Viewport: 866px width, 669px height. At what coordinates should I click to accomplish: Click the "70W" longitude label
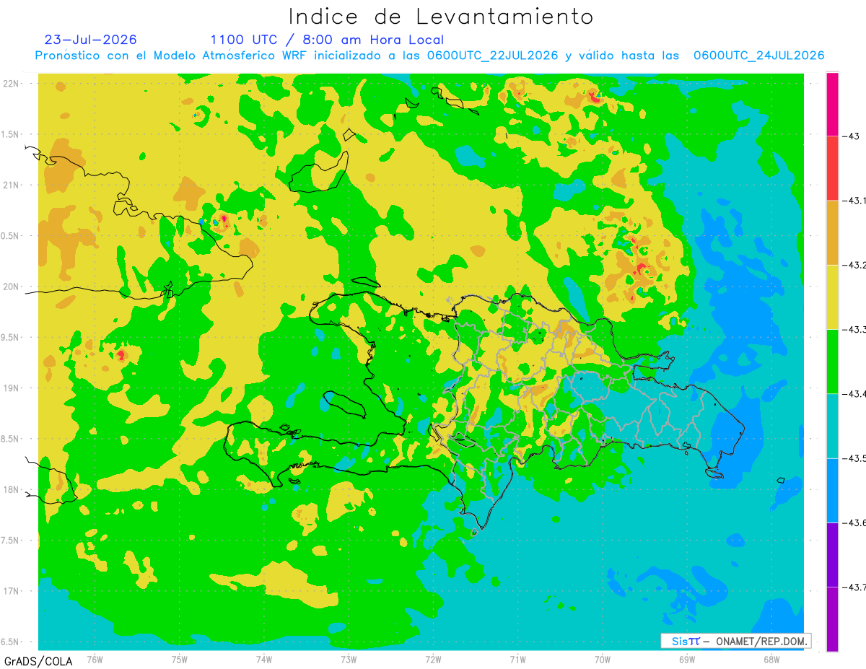602,658
